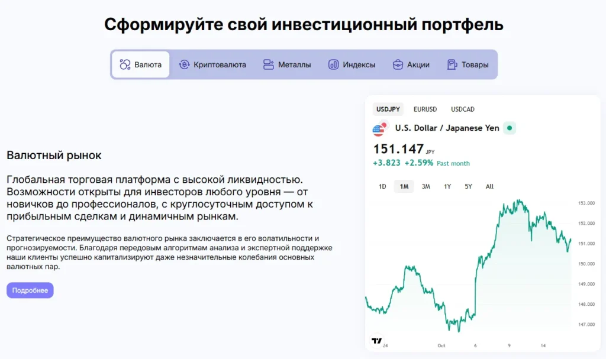Switch to the EURUSD tab
Image resolution: width=606 pixels, height=359 pixels.
425,109
